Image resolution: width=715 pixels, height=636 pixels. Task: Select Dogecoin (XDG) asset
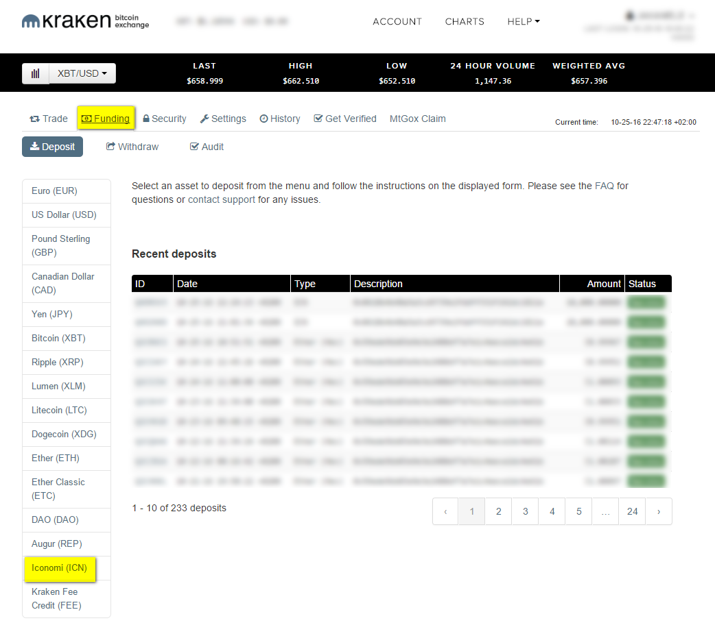click(x=67, y=435)
